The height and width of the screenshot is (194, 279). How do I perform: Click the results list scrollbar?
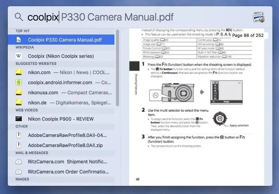(118, 68)
